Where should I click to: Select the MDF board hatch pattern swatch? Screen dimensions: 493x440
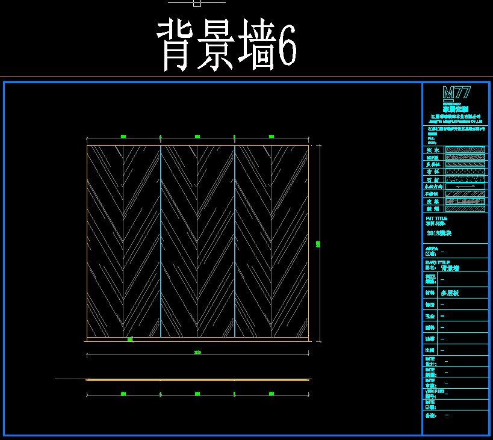[465, 157]
